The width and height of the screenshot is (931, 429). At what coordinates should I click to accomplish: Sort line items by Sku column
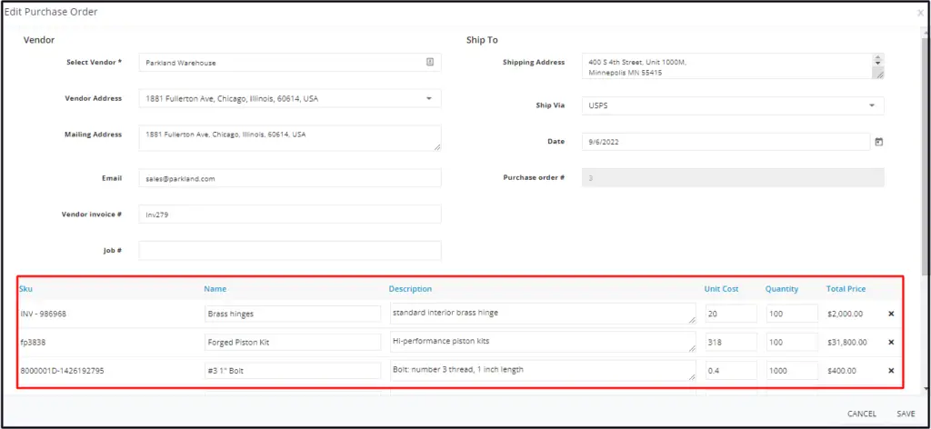26,289
